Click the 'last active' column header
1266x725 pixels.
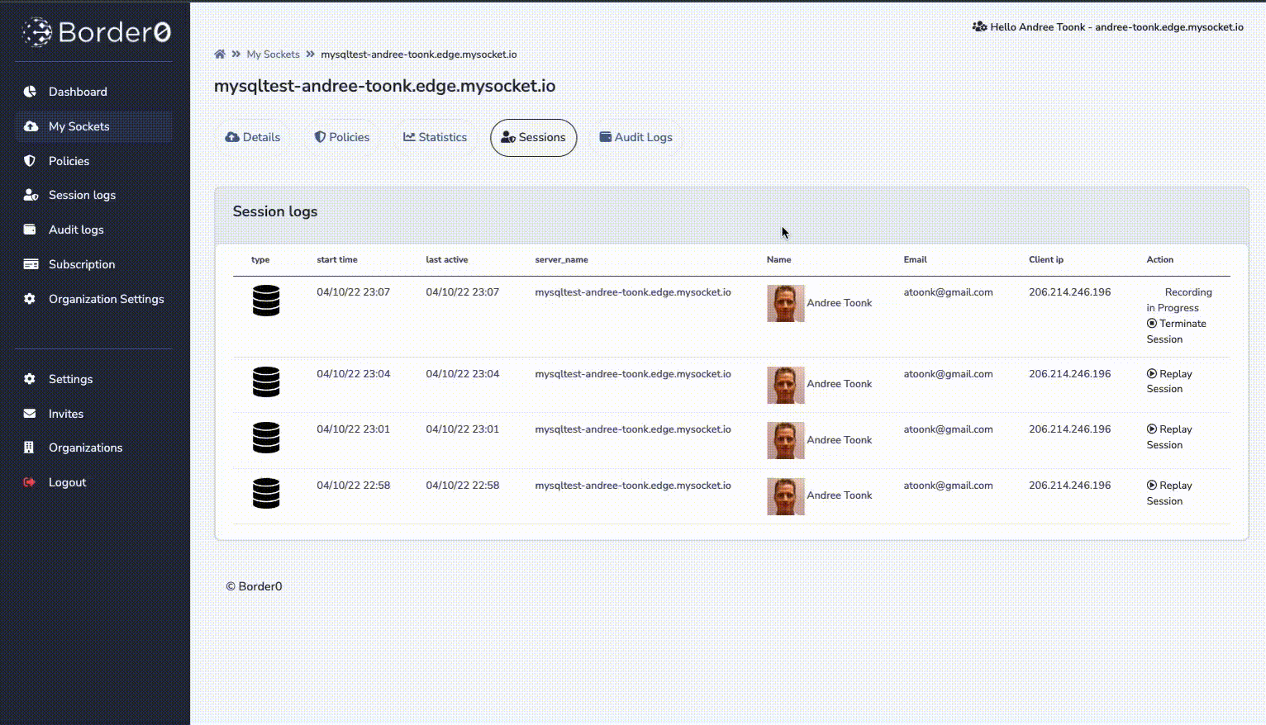(x=447, y=259)
